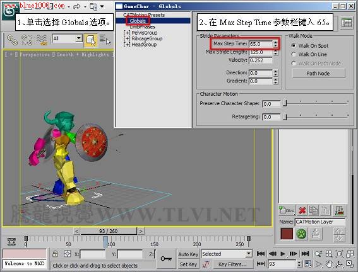Click the Abs add layer button
358x272 pixels.
click(286, 210)
